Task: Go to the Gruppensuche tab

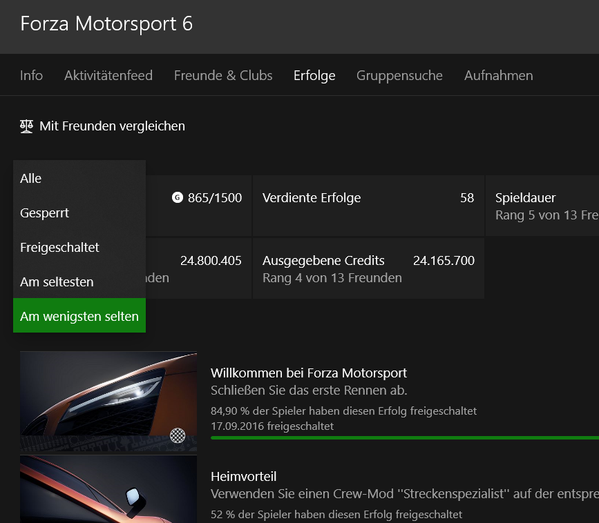Action: click(x=399, y=75)
